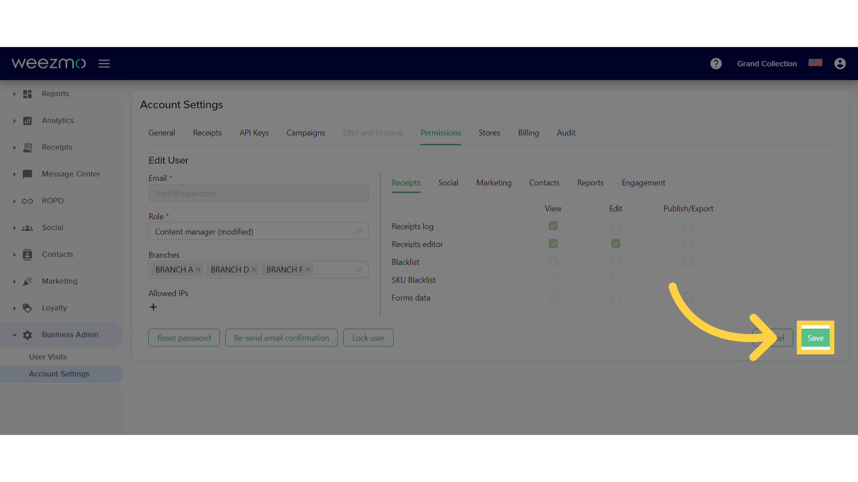Click the Contacts book icon in sidebar

coord(27,254)
